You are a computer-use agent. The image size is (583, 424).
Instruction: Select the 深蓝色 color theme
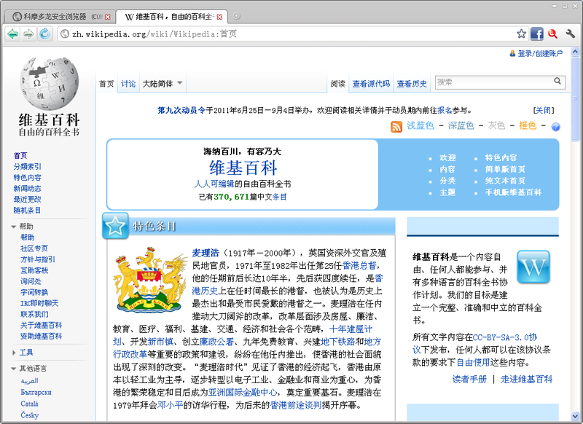point(461,125)
